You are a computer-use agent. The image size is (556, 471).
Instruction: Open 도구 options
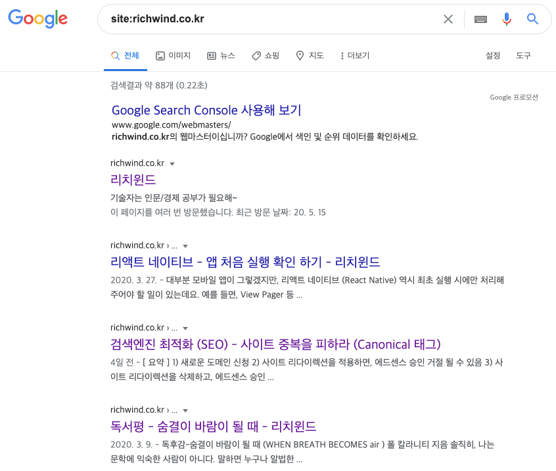[x=523, y=56]
